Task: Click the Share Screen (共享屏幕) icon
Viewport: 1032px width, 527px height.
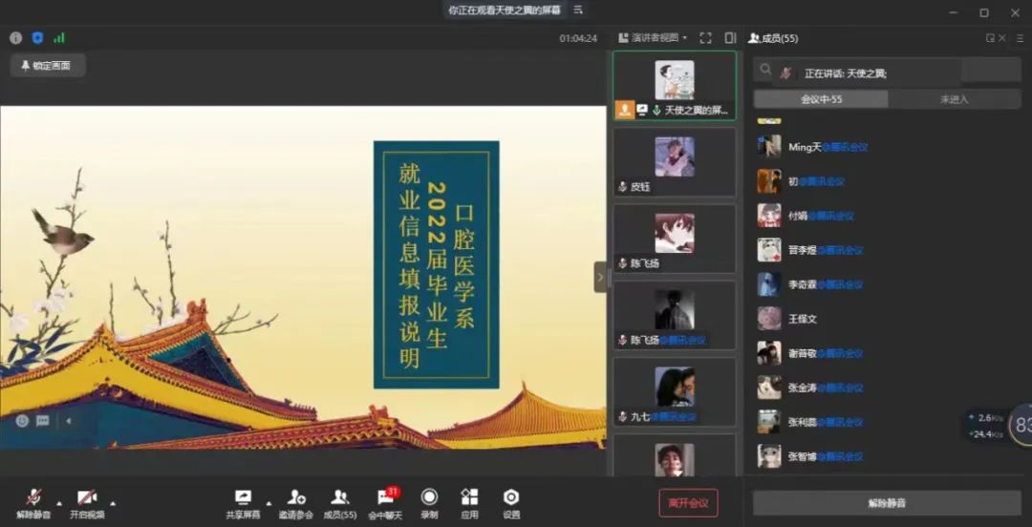Action: point(243,497)
